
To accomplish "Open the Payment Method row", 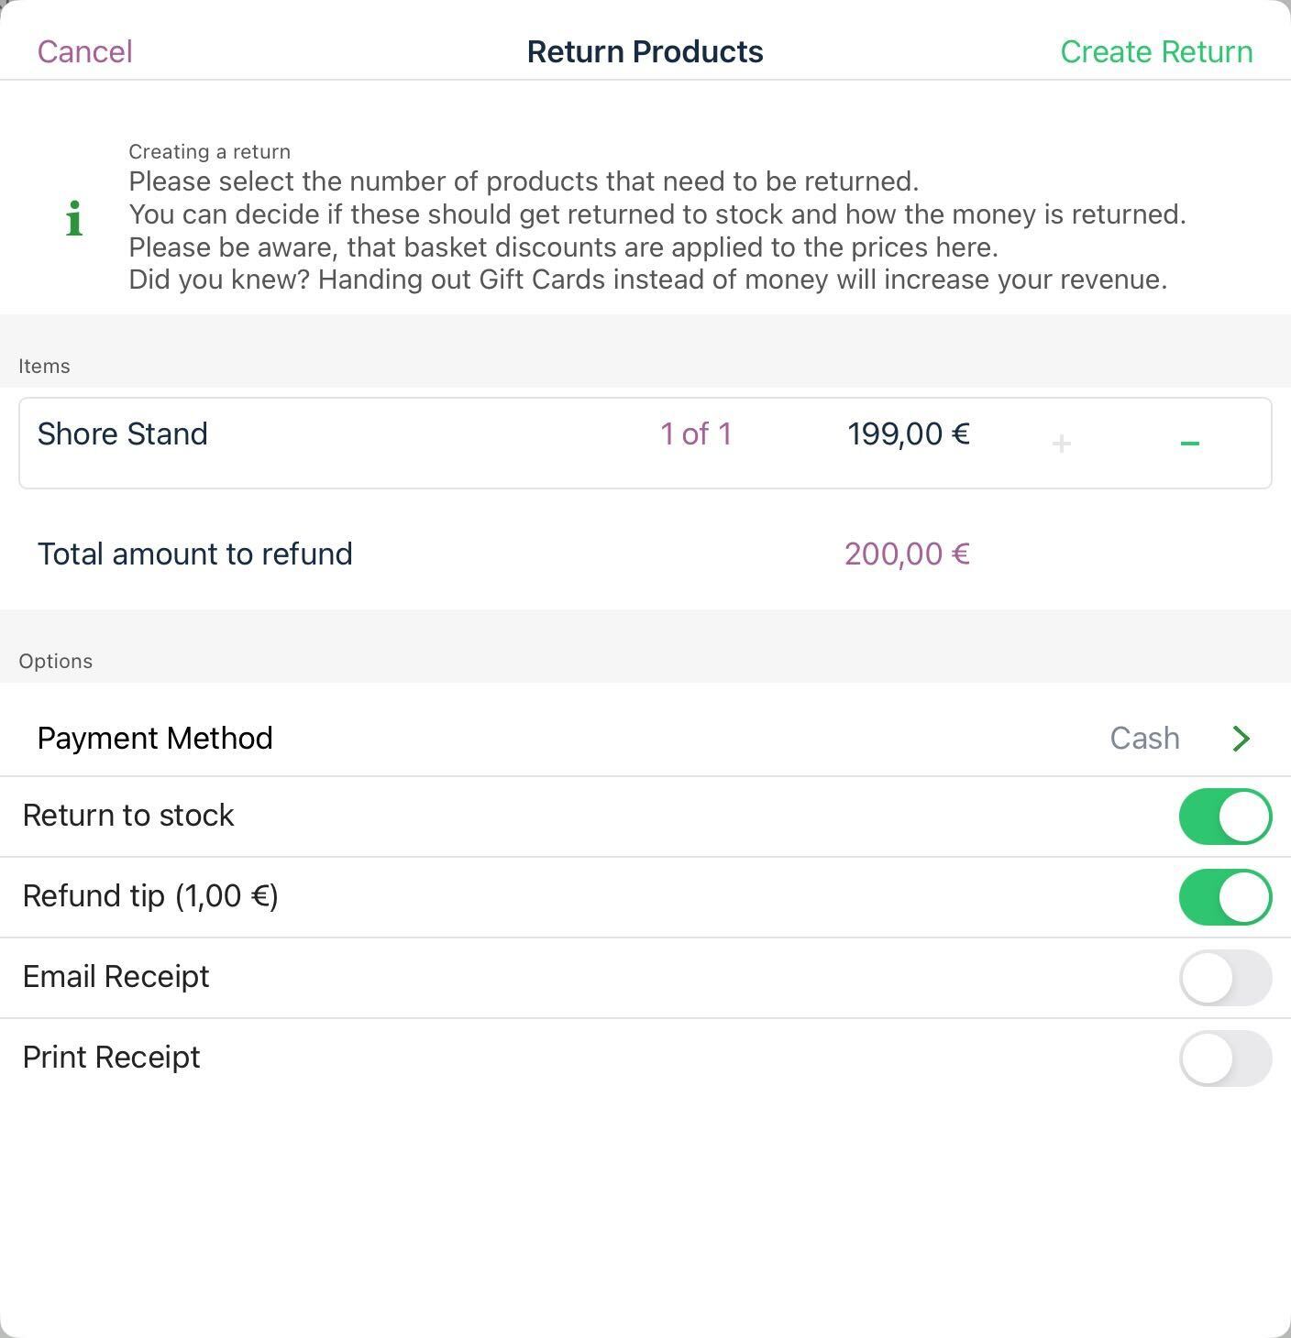I will point(645,739).
